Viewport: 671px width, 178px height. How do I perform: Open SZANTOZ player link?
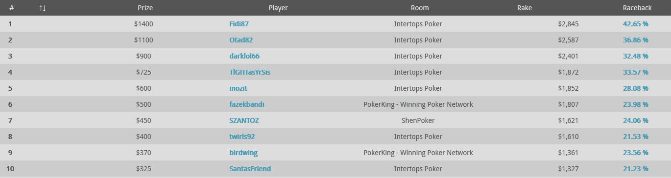(x=244, y=120)
